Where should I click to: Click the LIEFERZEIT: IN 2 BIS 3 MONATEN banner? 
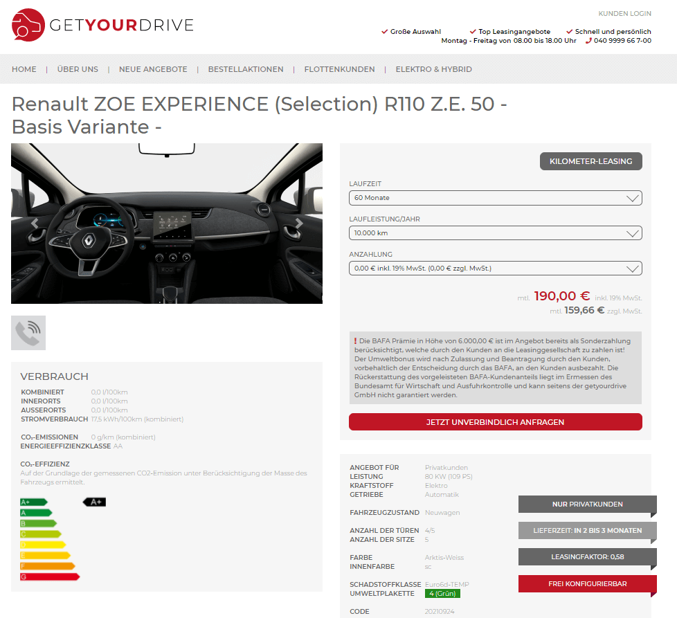tap(587, 530)
